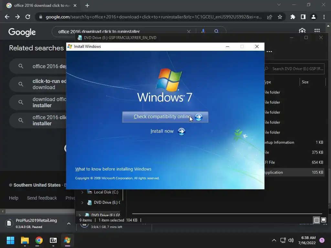Click the share page icon in address bar
The height and width of the screenshot is (248, 331).
[x=270, y=17]
